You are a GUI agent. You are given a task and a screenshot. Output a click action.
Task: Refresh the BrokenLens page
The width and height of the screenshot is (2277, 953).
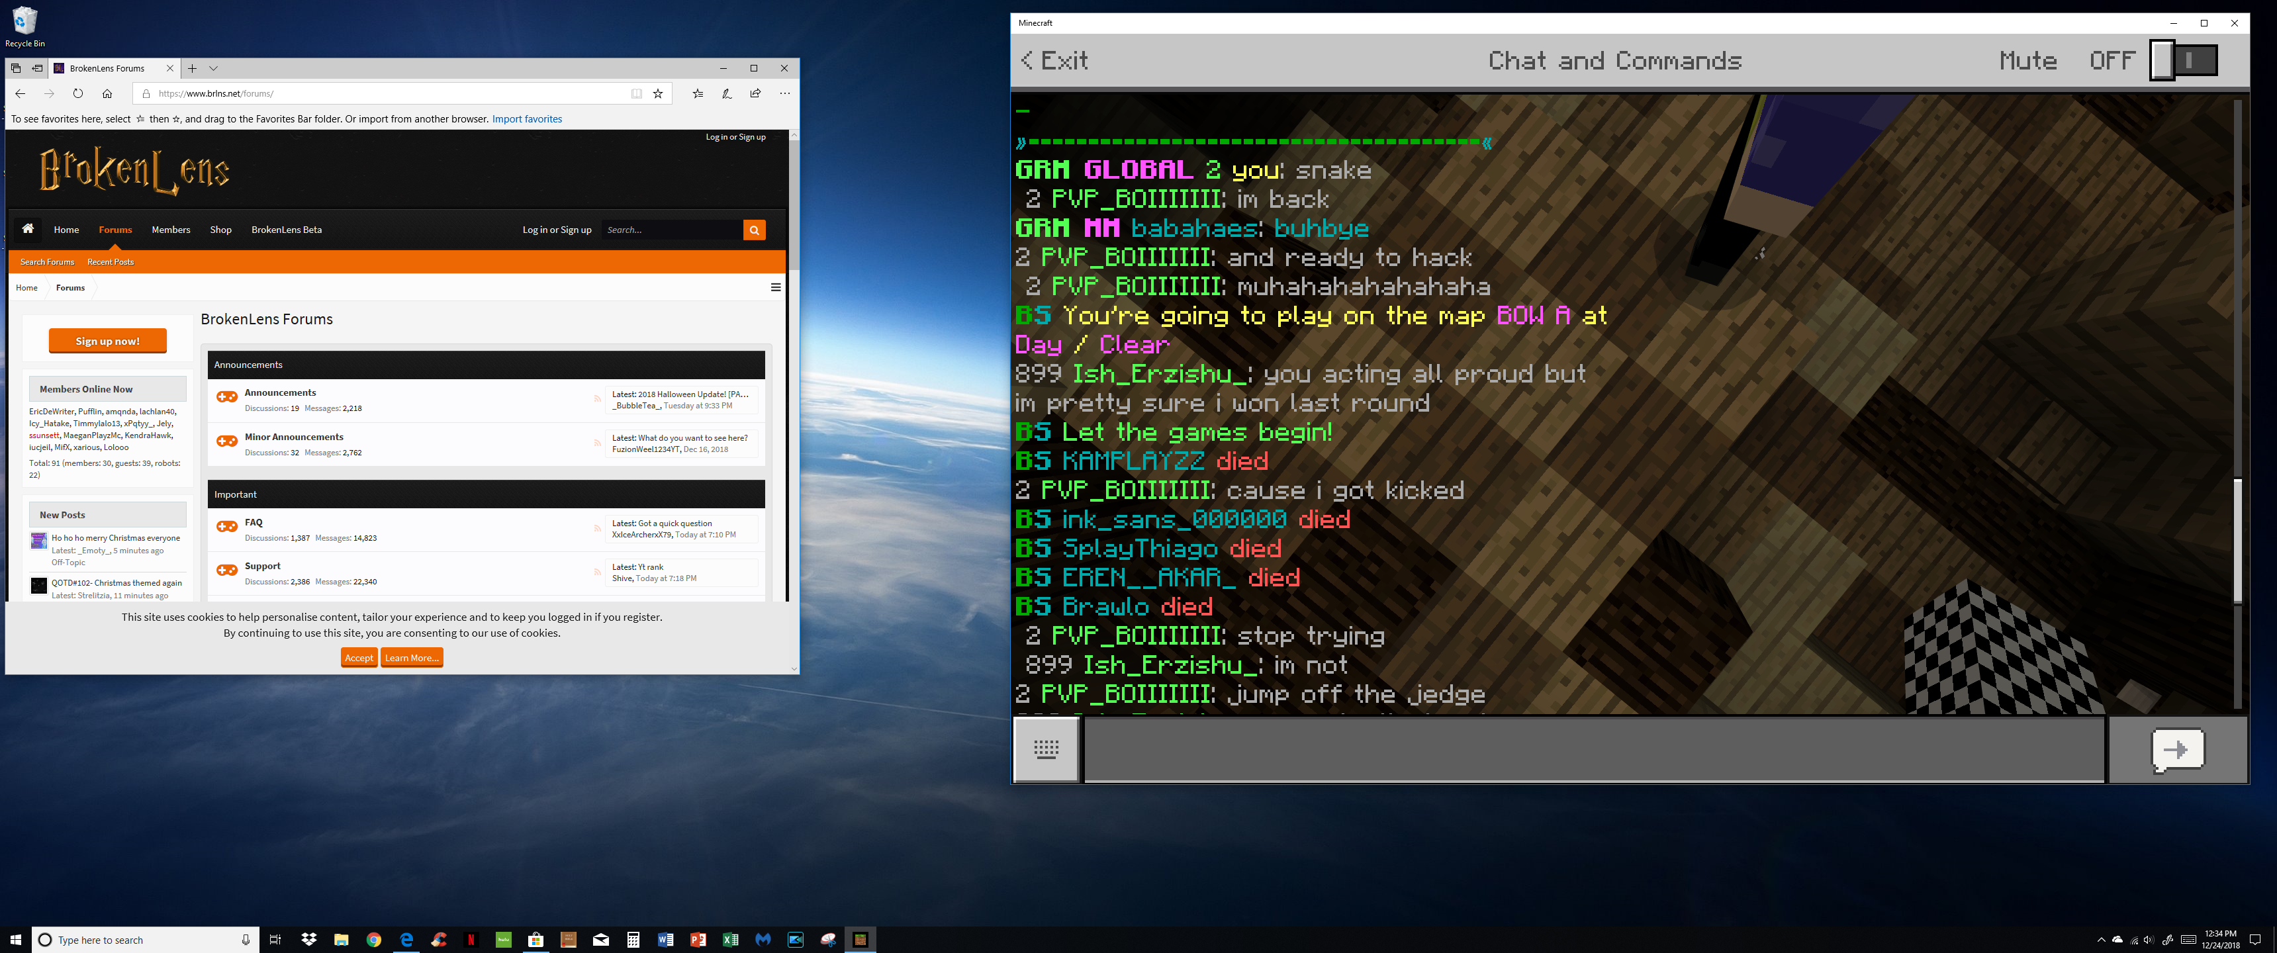[x=78, y=94]
